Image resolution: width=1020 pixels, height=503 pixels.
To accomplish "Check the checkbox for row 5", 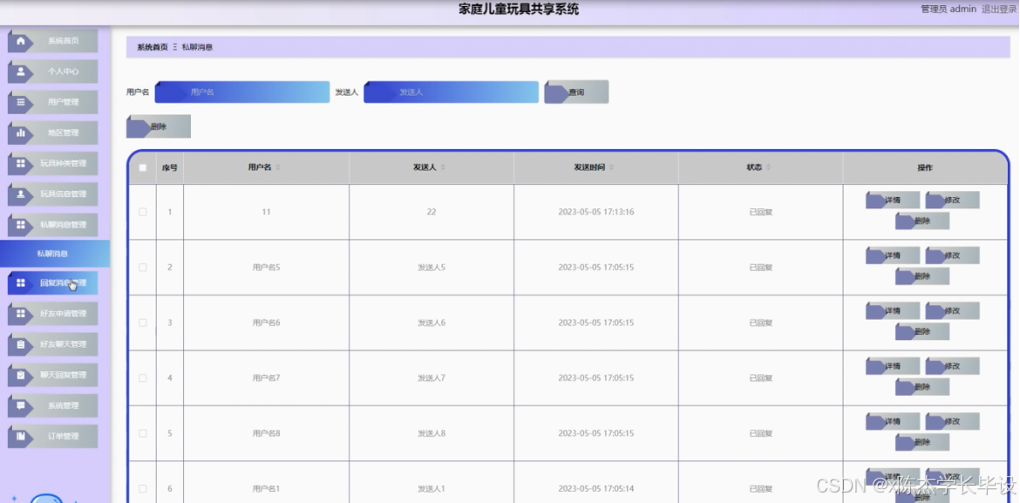I will 142,433.
